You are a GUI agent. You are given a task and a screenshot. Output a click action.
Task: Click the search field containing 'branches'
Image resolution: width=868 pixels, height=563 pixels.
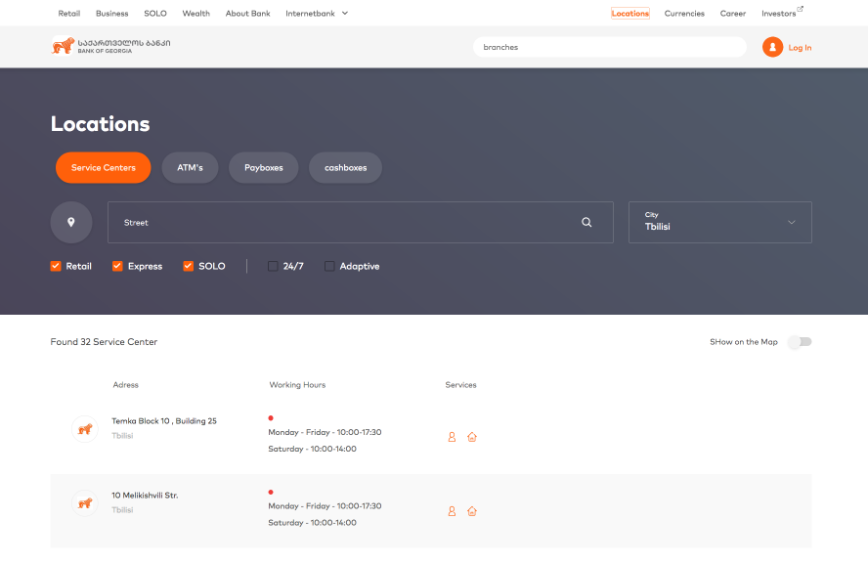[609, 47]
